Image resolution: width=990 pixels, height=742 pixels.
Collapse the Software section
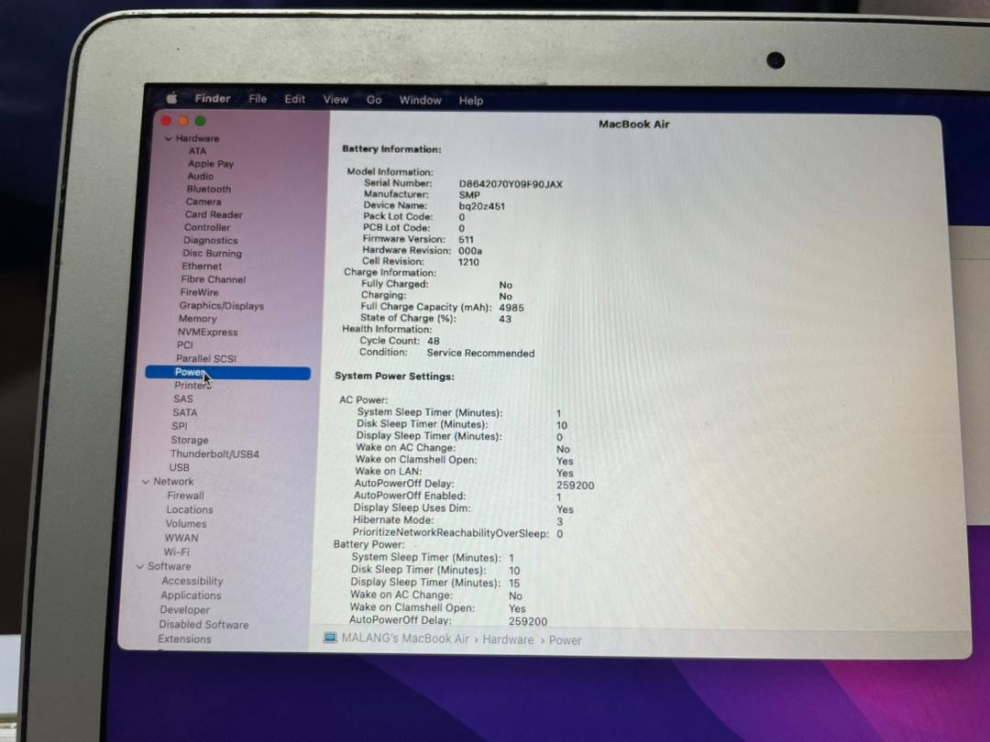[140, 567]
